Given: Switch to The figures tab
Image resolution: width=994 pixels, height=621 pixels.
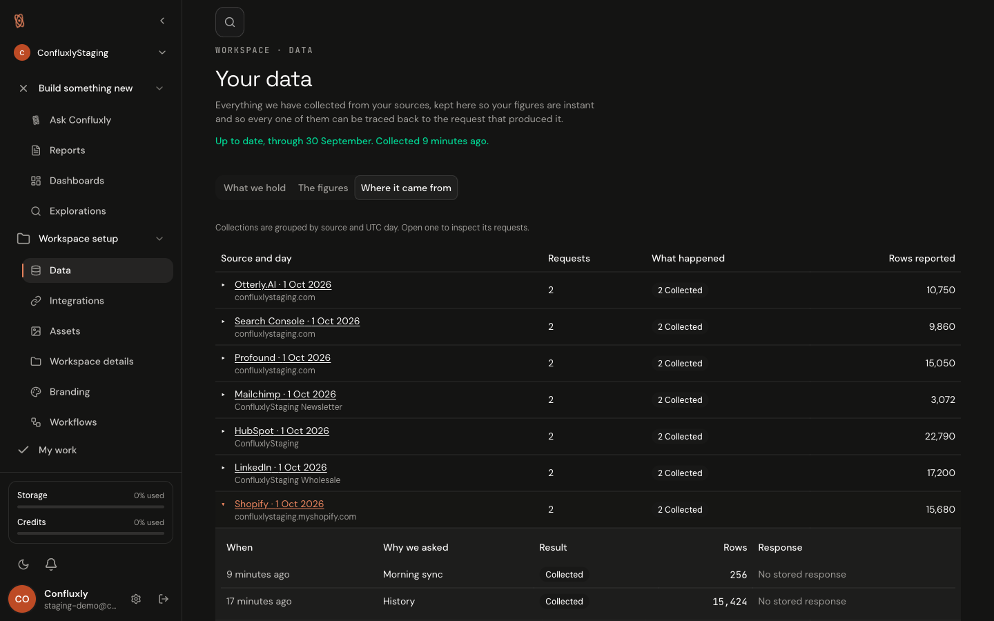Looking at the screenshot, I should tap(323, 188).
